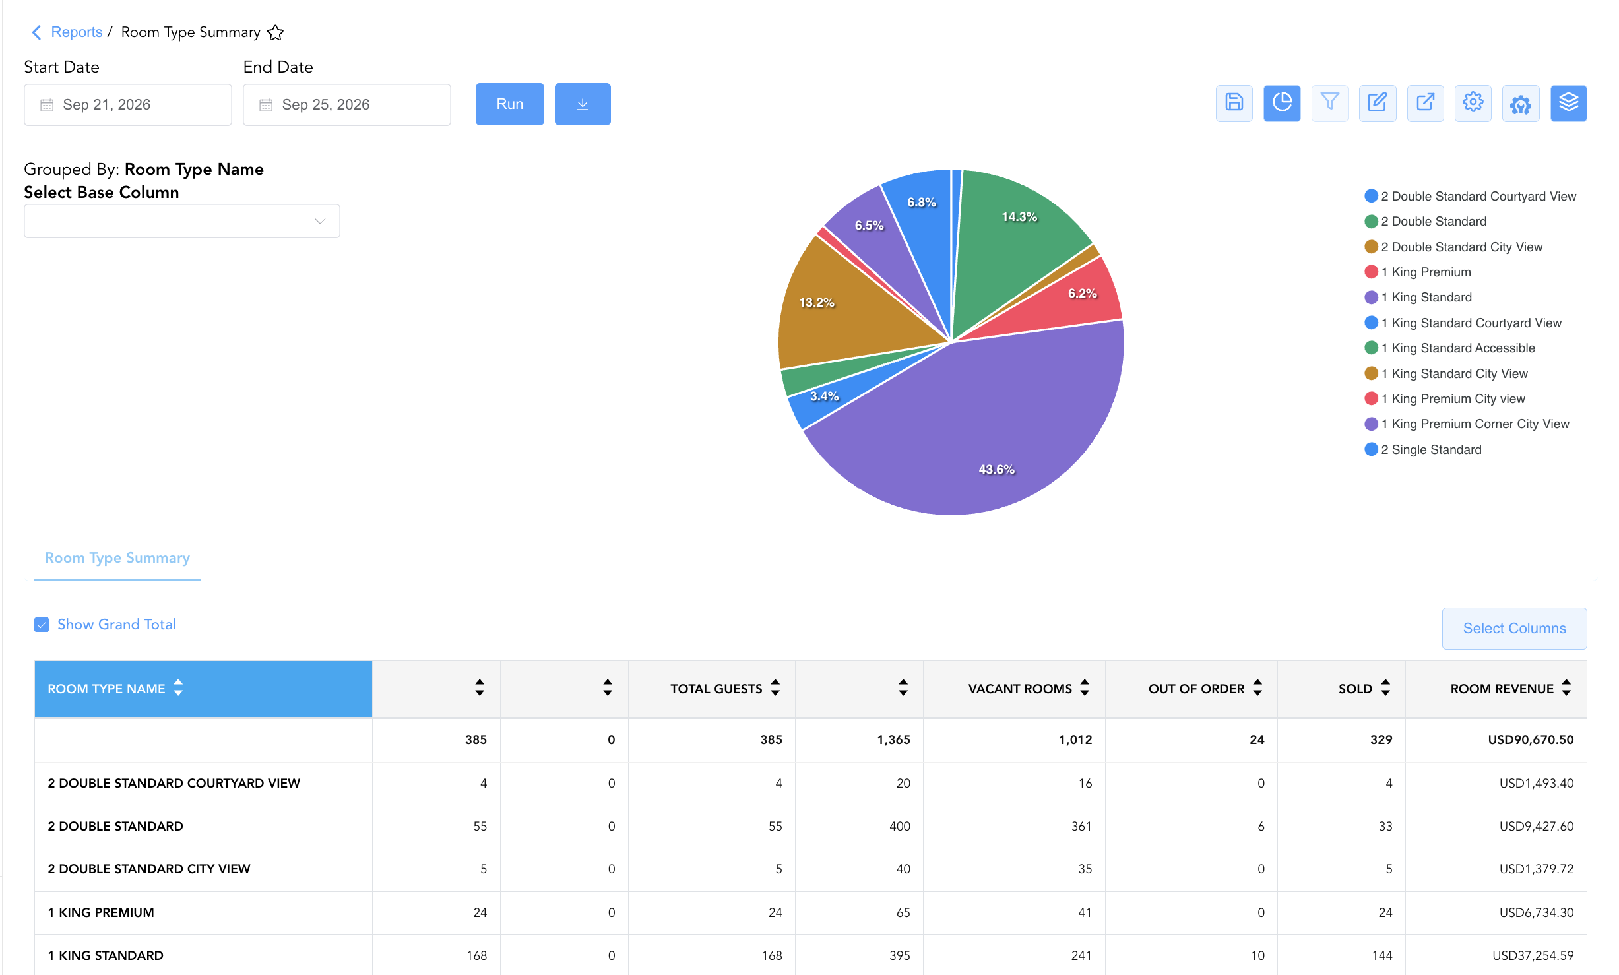1619x975 pixels.
Task: Open the filter funnel icon
Action: point(1329,103)
